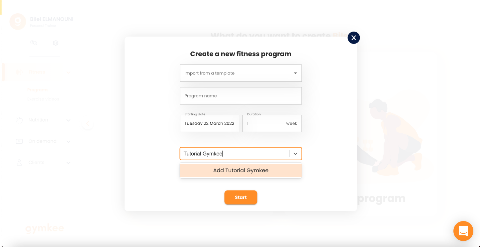Open Programs in the Fitness submenu

tap(38, 90)
